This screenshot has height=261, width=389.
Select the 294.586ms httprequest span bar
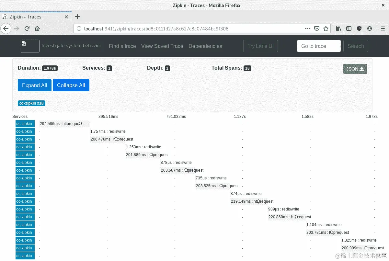click(x=64, y=124)
